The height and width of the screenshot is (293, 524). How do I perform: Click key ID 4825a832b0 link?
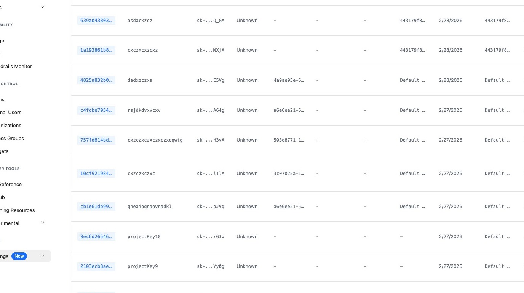(96, 80)
